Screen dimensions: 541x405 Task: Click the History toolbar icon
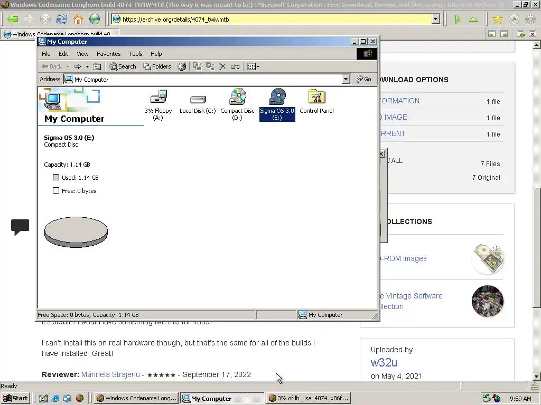click(x=182, y=66)
